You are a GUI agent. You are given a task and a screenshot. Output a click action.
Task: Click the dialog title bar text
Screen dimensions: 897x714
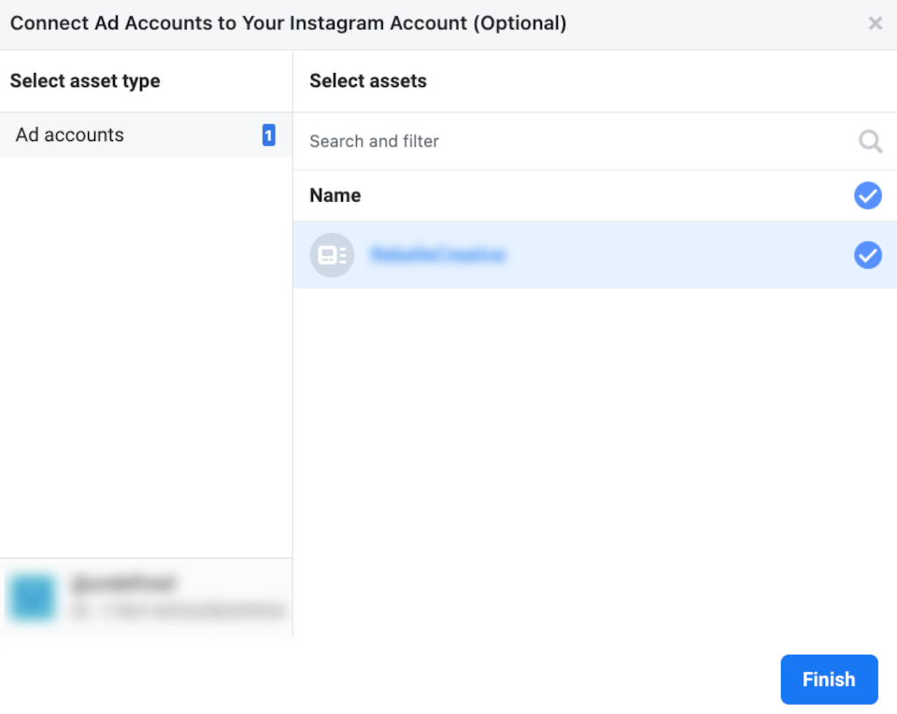click(x=288, y=22)
